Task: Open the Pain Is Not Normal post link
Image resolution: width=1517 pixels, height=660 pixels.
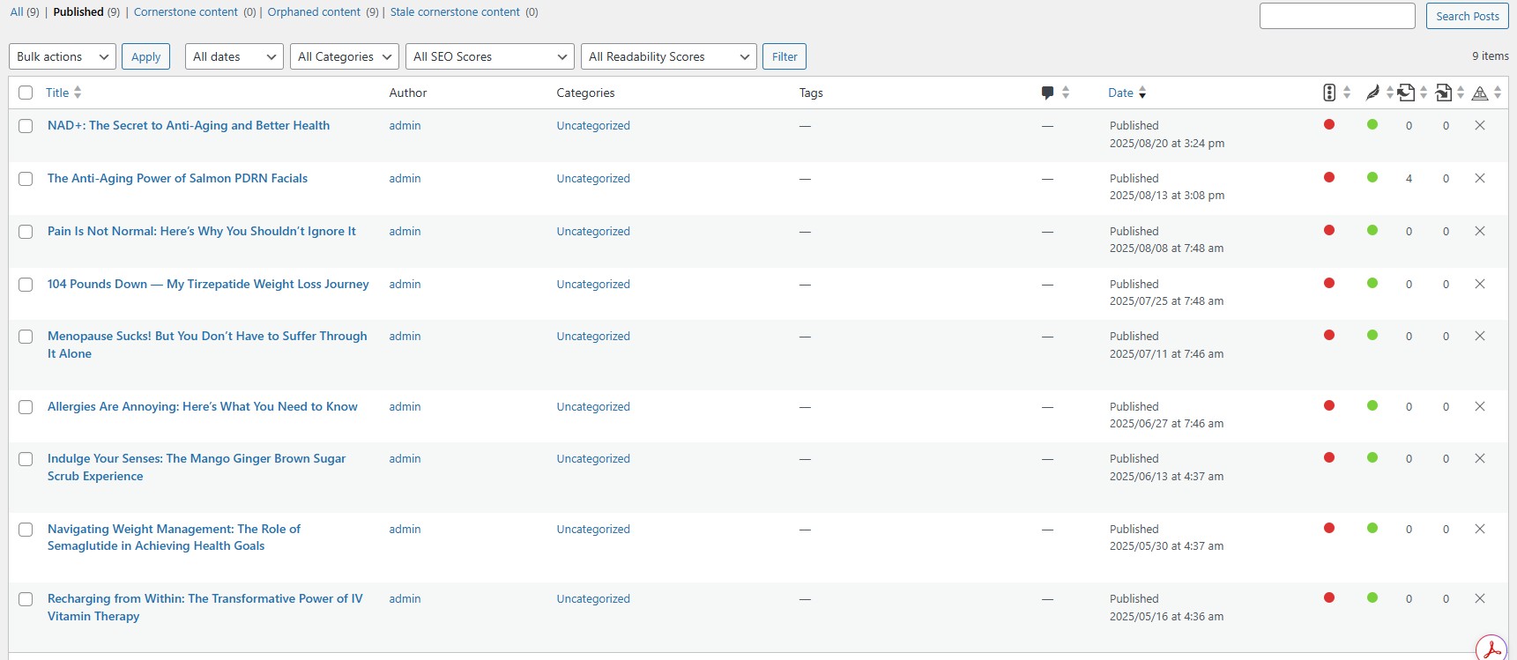Action: [x=201, y=231]
